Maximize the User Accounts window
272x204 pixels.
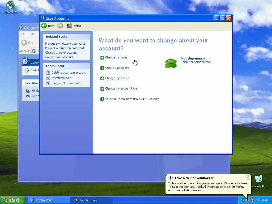click(x=222, y=18)
